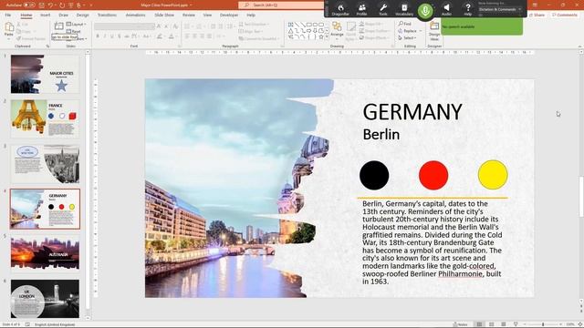This screenshot has width=584, height=328.
Task: Open the Select dropdown in Editing
Action: 407,38
